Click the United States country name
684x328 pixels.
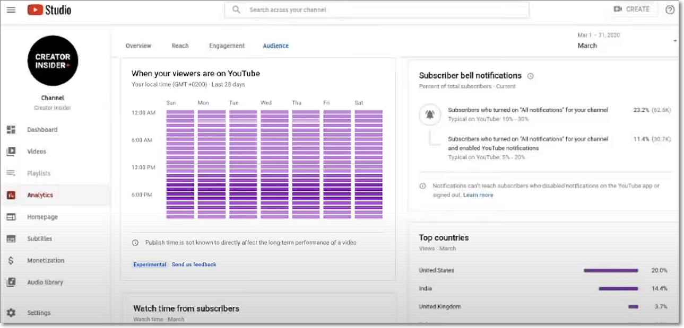tap(436, 271)
